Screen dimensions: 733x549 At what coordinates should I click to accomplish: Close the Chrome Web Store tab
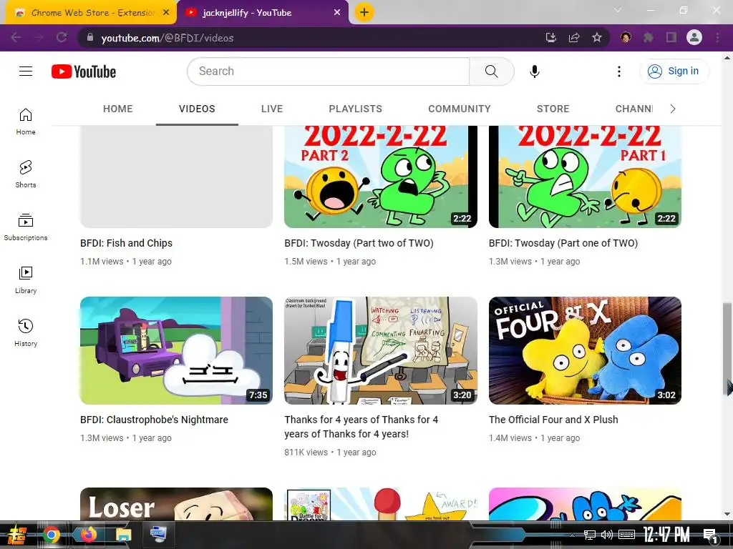coord(166,13)
